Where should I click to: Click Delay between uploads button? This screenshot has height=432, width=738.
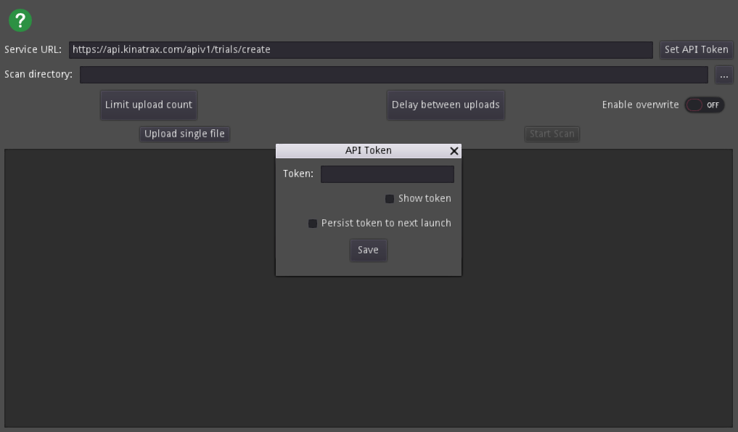pyautogui.click(x=446, y=105)
